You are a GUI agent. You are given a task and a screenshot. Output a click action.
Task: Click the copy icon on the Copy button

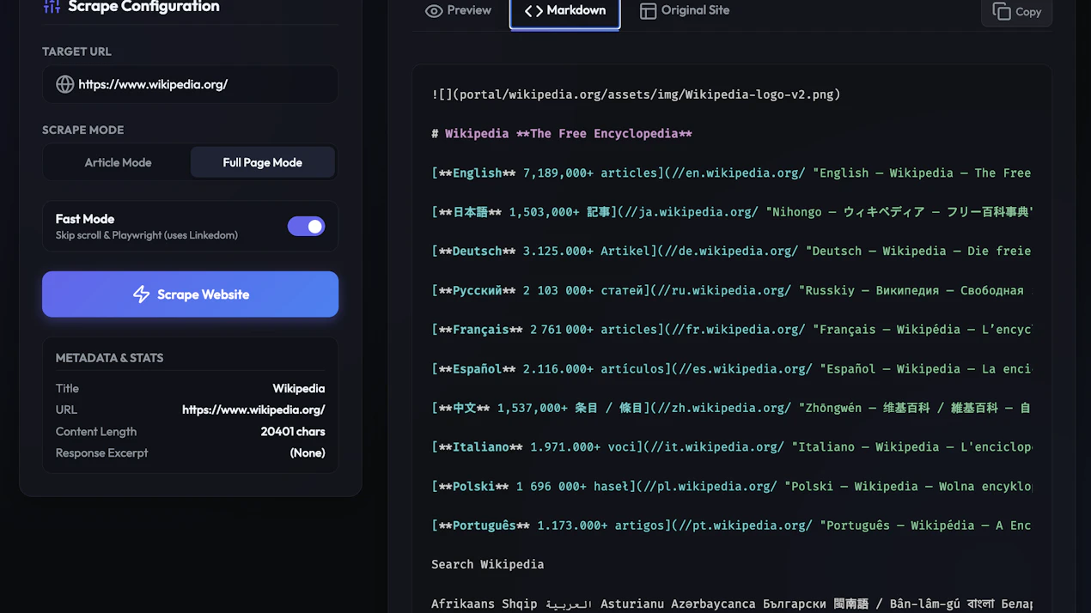(1002, 11)
